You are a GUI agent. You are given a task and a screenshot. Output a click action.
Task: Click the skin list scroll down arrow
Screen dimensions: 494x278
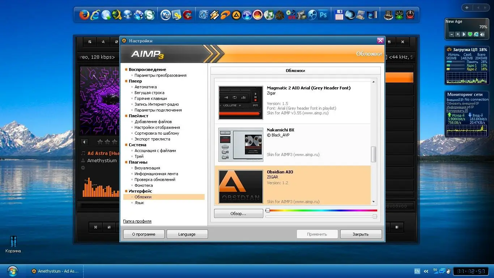(x=374, y=202)
